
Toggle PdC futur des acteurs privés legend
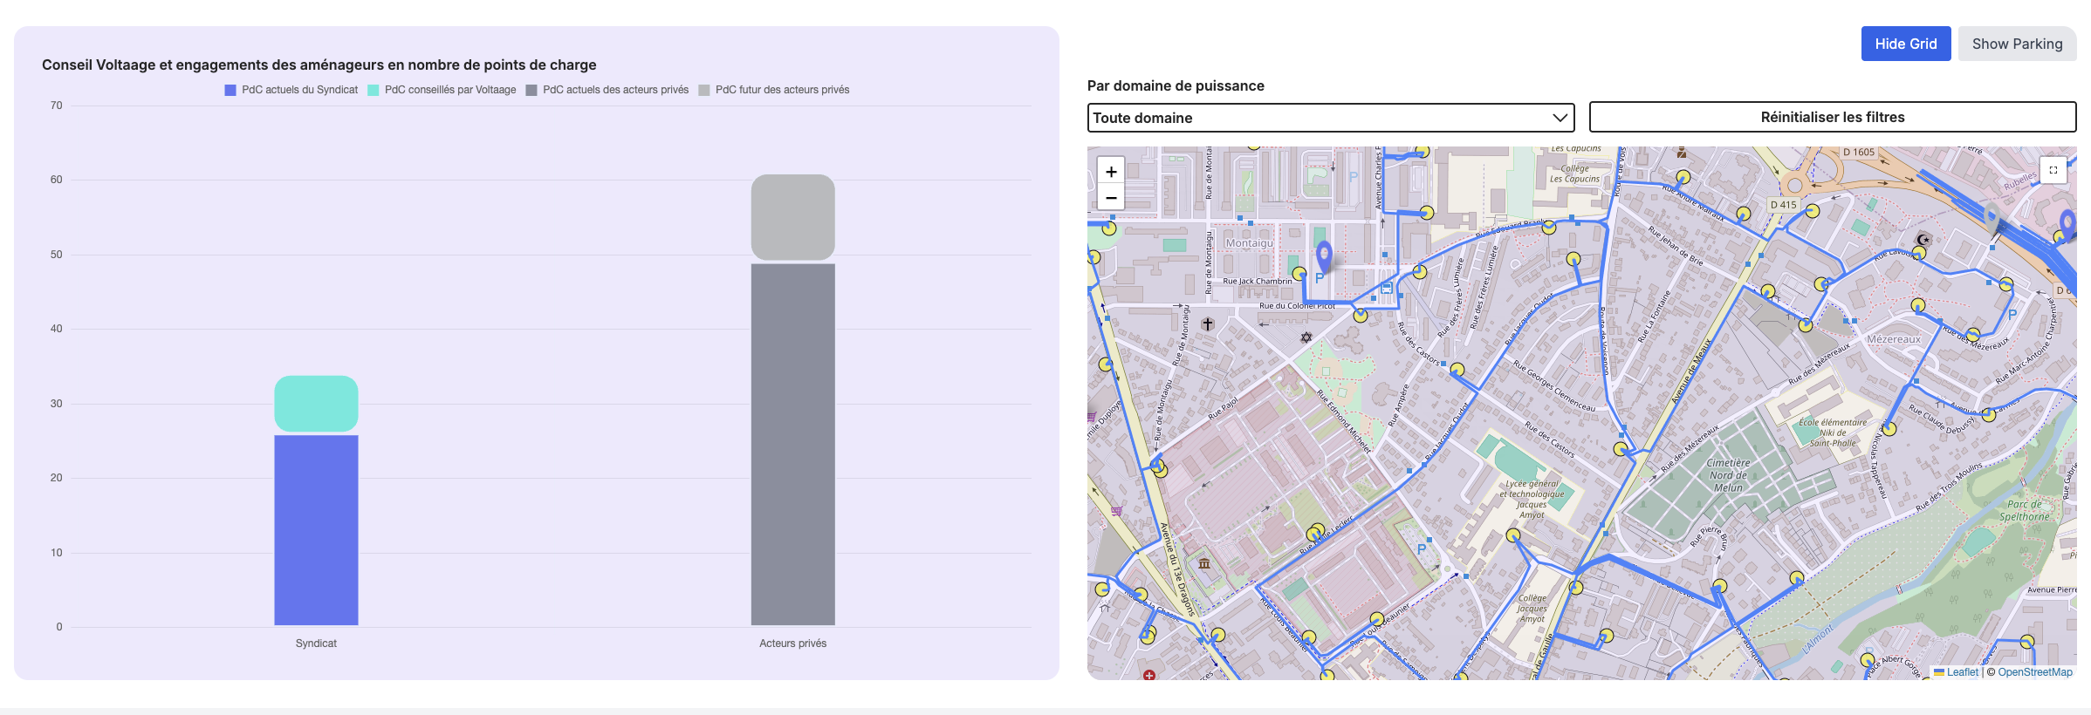[x=774, y=90]
